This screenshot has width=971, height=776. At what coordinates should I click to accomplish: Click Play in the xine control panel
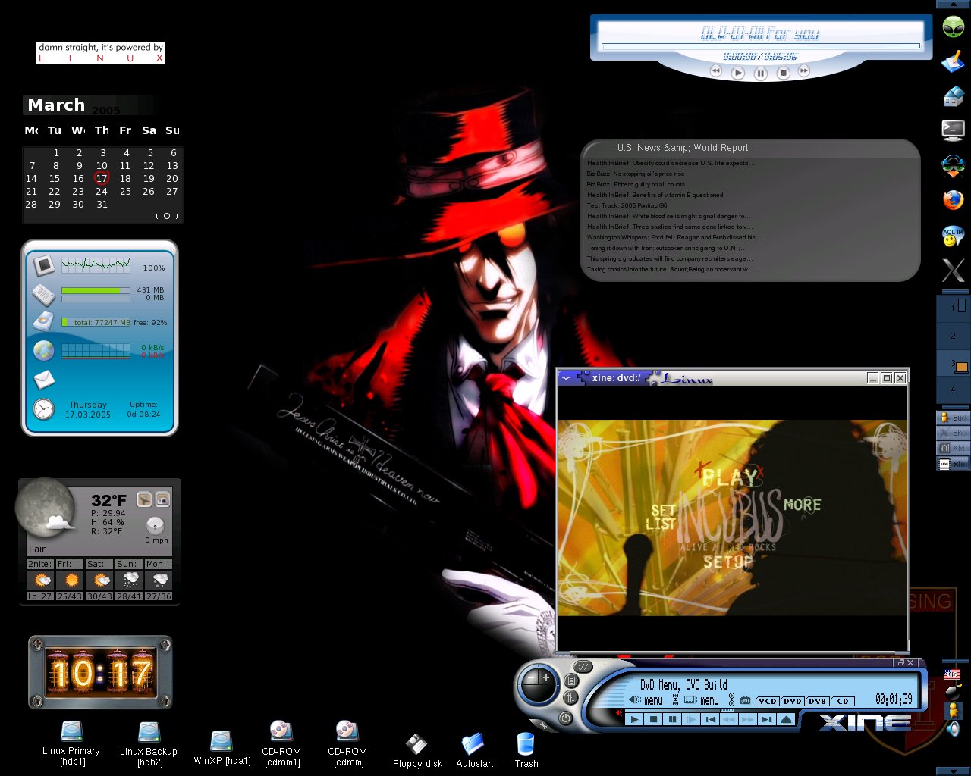pos(634,720)
